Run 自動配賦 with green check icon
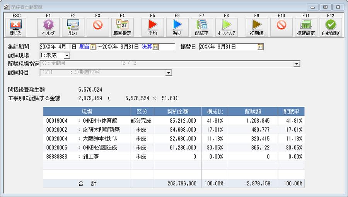This screenshot has width=348, height=197. coord(331,27)
